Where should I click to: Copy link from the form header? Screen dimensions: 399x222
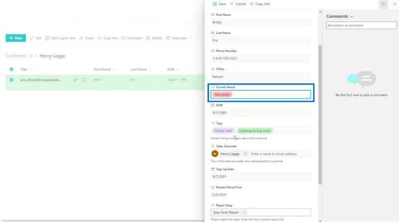[x=259, y=4]
